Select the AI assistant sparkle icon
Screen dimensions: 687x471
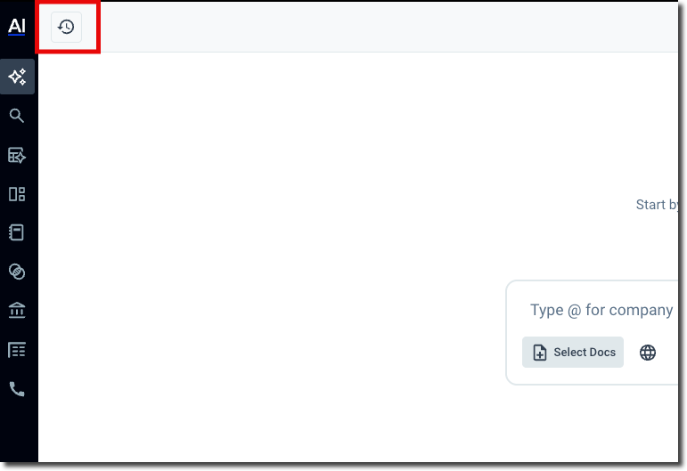coord(17,77)
